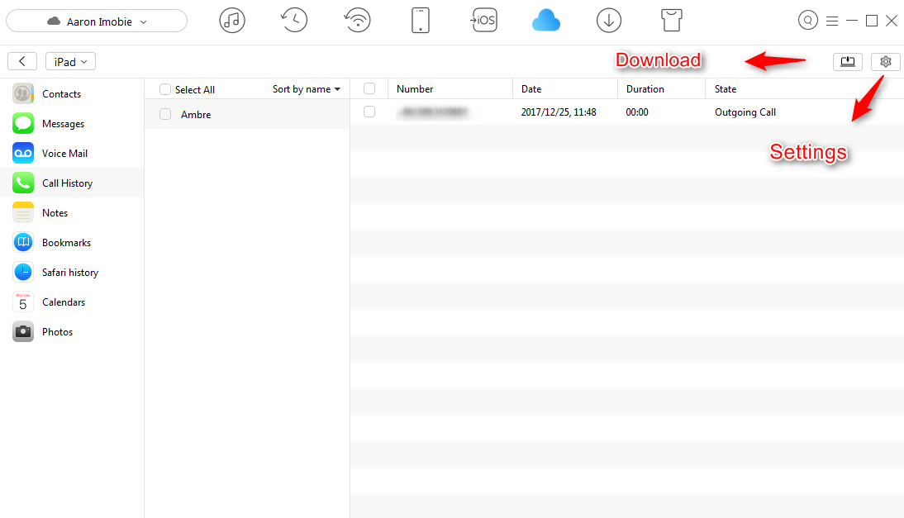
Task: Open the Downloader icon
Action: point(609,20)
